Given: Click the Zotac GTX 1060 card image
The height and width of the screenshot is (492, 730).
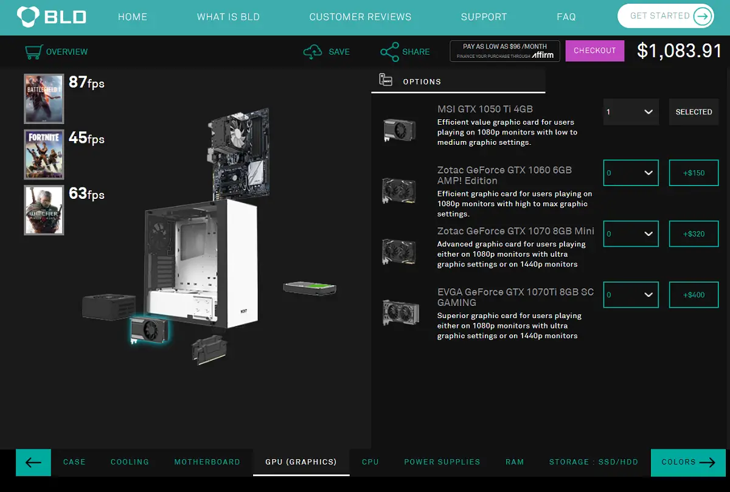Looking at the screenshot, I should (399, 190).
